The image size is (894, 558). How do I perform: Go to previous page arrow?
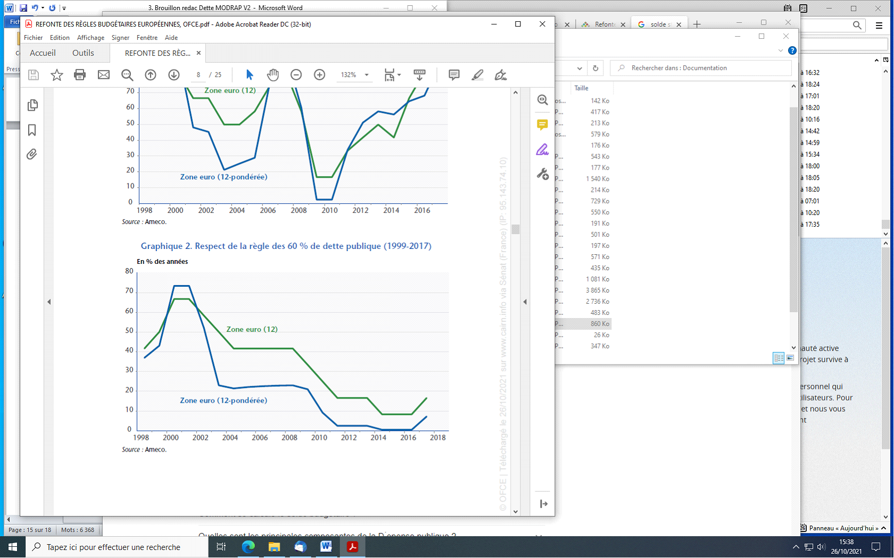[x=151, y=75]
